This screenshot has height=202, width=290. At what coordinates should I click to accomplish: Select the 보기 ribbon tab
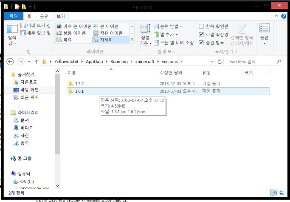(61, 16)
